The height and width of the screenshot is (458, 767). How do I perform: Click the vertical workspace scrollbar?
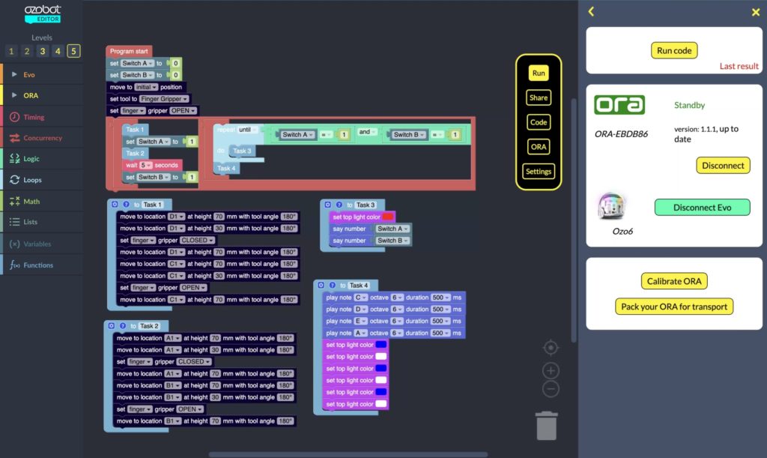[574, 220]
